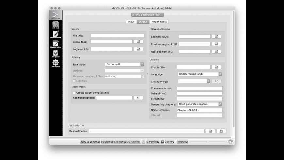Click the warnings status icon
Image resolution: width=284 pixels, height=160 pixels.
144,142
